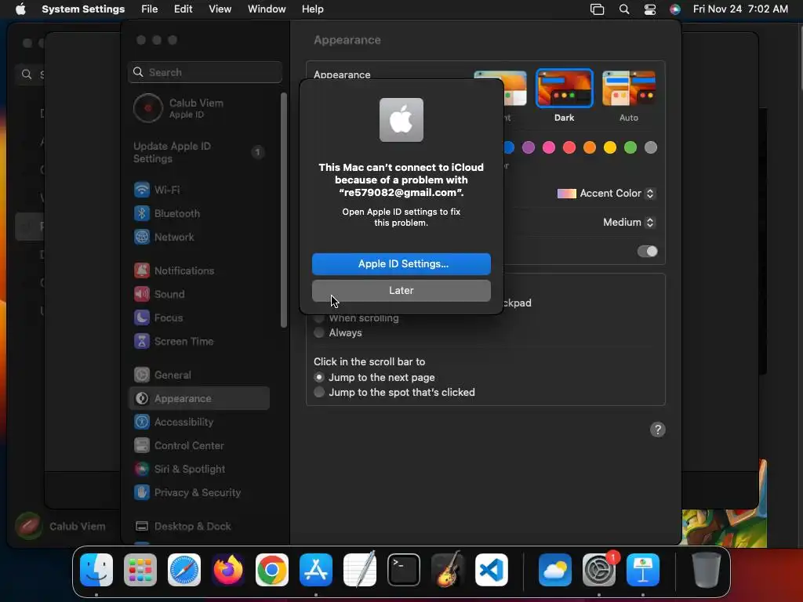Viewport: 803px width, 602px height.
Task: Launch Safari from the Dock
Action: click(183, 570)
